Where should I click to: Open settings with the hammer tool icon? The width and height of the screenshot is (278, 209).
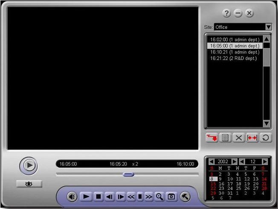tap(185, 197)
